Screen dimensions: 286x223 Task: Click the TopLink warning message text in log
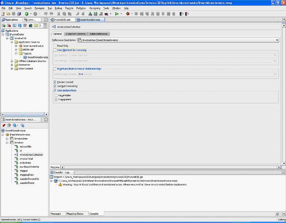[x=125, y=185]
